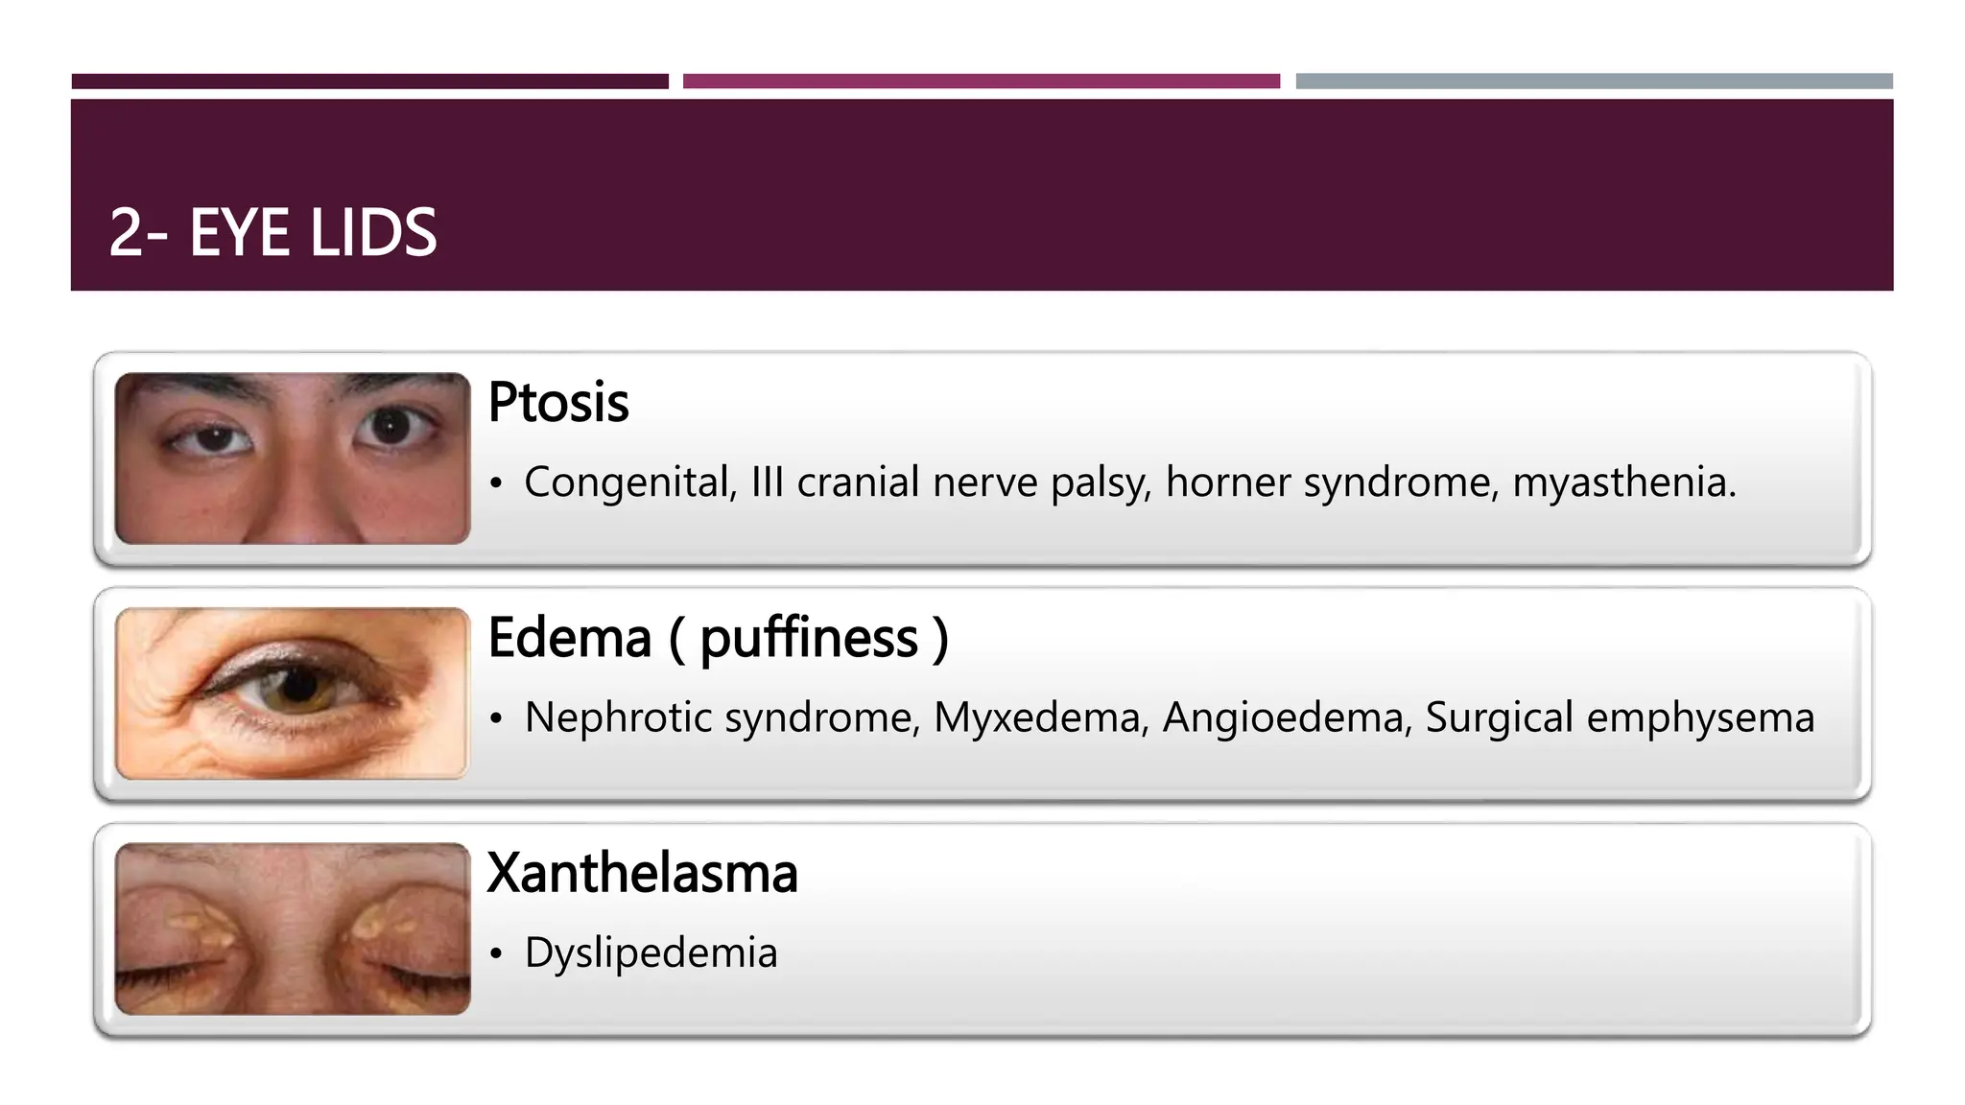Viewport: 1965px width, 1105px height.
Task: Select the puffy eyelid edema photo
Action: pos(292,693)
